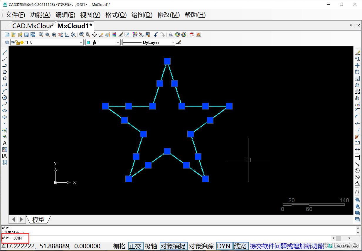
Task: Click the Export PDF icon
Action: (192, 35)
